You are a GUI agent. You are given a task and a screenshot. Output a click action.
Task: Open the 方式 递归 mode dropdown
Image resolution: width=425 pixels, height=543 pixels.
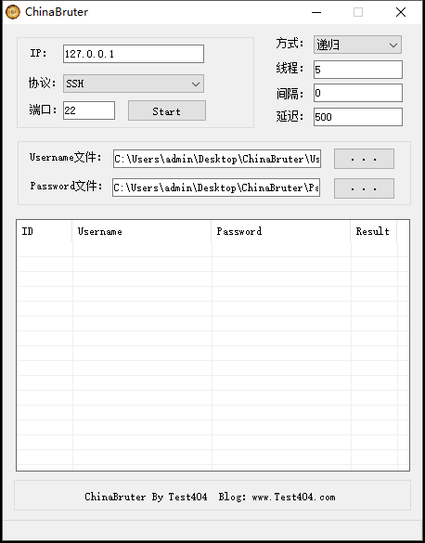[x=357, y=45]
